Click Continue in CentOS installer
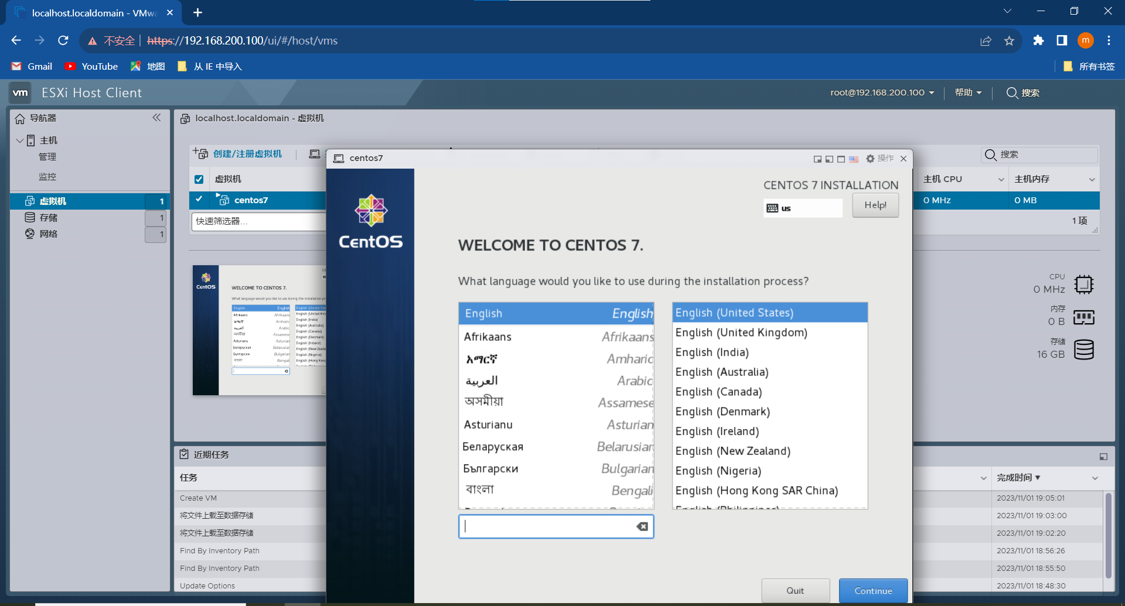Viewport: 1125px width, 606px height. click(x=873, y=590)
